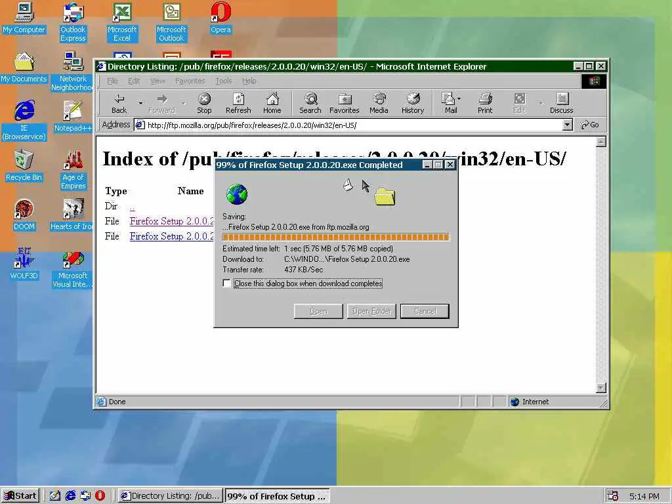
Task: Click the download progress bar
Action: (335, 237)
